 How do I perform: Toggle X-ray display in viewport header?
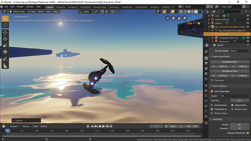(181, 12)
